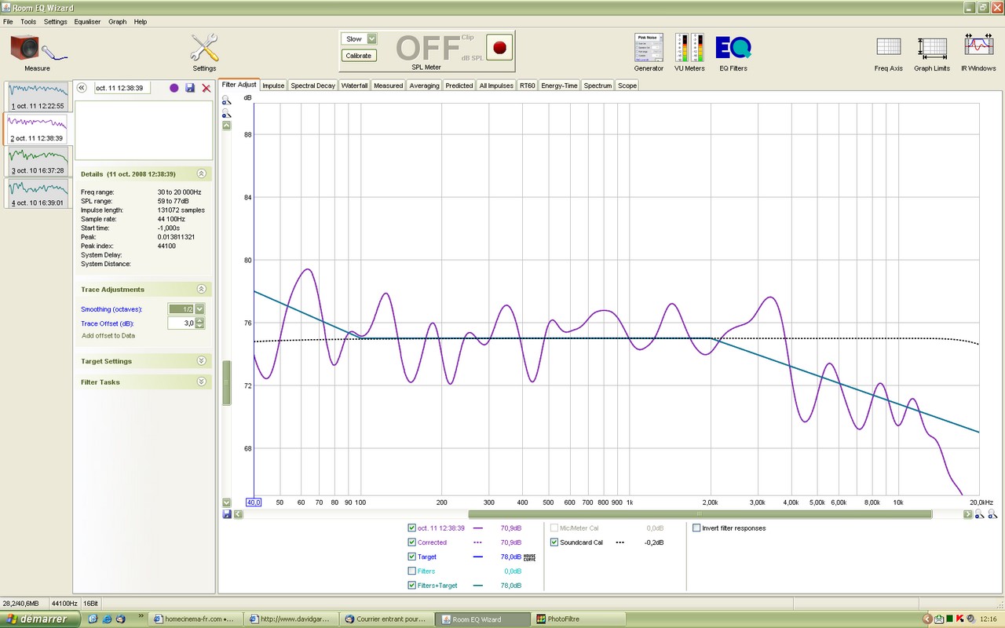Click the left arrow of horizontal scrollbar
This screenshot has width=1005, height=628.
click(x=239, y=514)
